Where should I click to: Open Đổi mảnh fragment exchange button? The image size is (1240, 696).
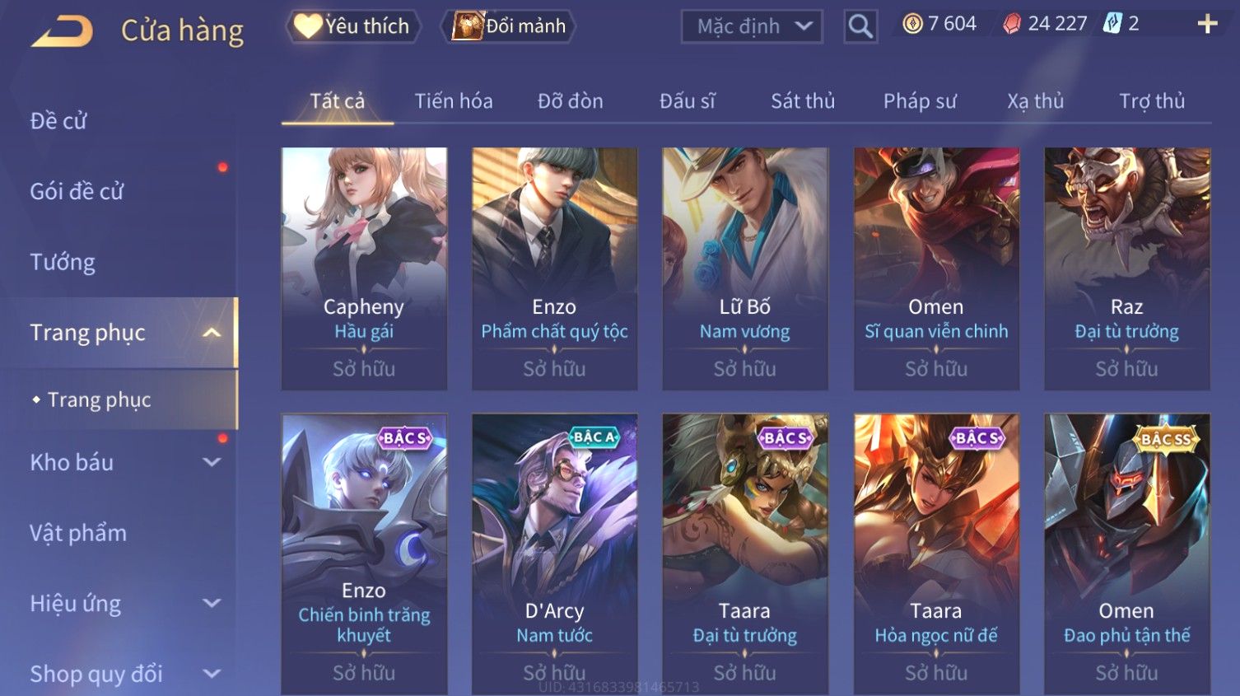pyautogui.click(x=509, y=26)
